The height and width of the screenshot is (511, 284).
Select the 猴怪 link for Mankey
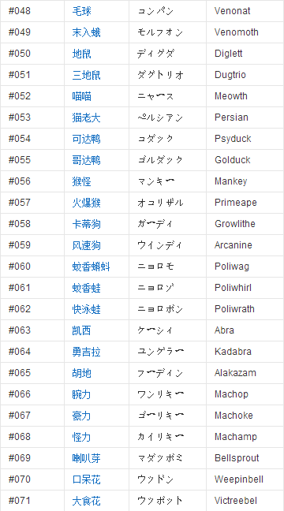coord(81,181)
